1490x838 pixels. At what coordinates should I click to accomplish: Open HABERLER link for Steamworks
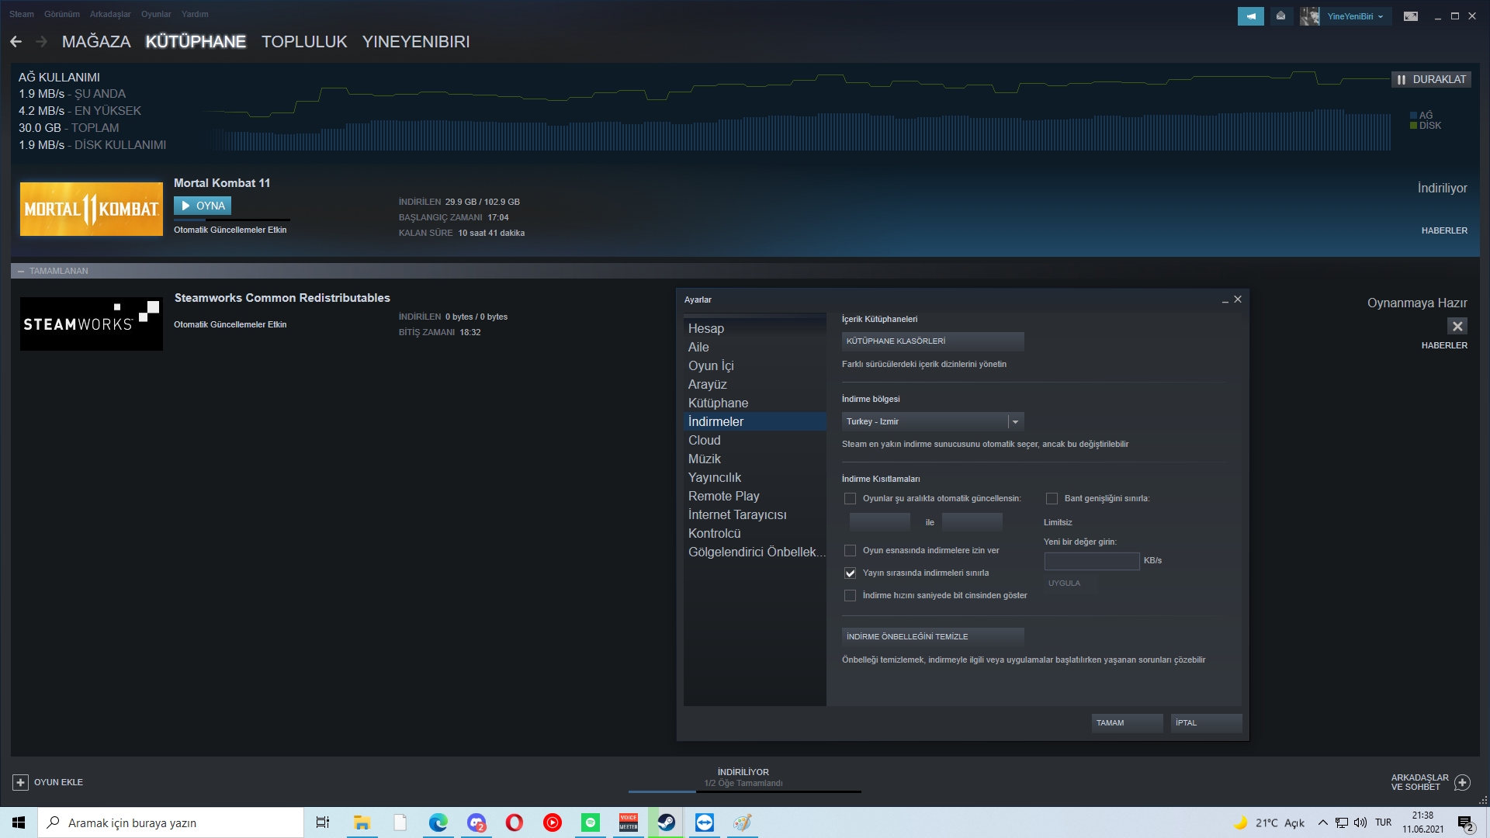coord(1444,345)
